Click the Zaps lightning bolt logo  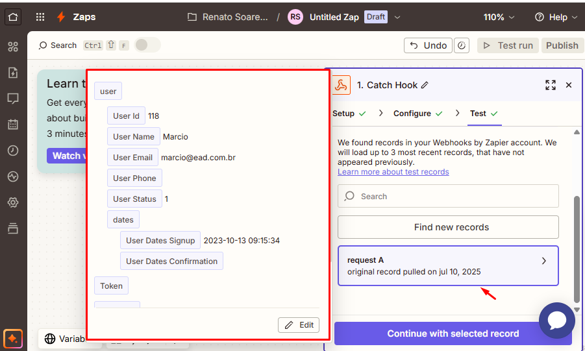click(61, 17)
